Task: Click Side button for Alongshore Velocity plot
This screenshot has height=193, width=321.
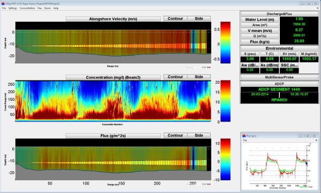Action: [199, 19]
